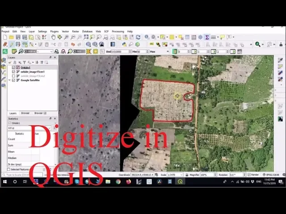Image resolution: width=286 pixels, height=214 pixels.
Task: Close the Statistics panel
Action: pos(55,119)
